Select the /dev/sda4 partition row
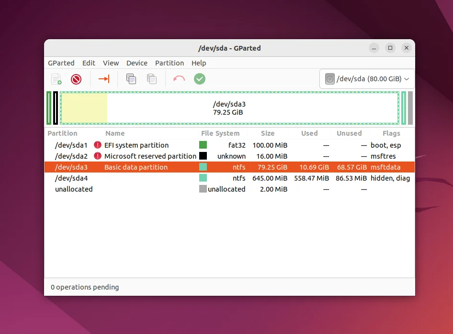Viewport: 453px width, 334px height. [230, 178]
